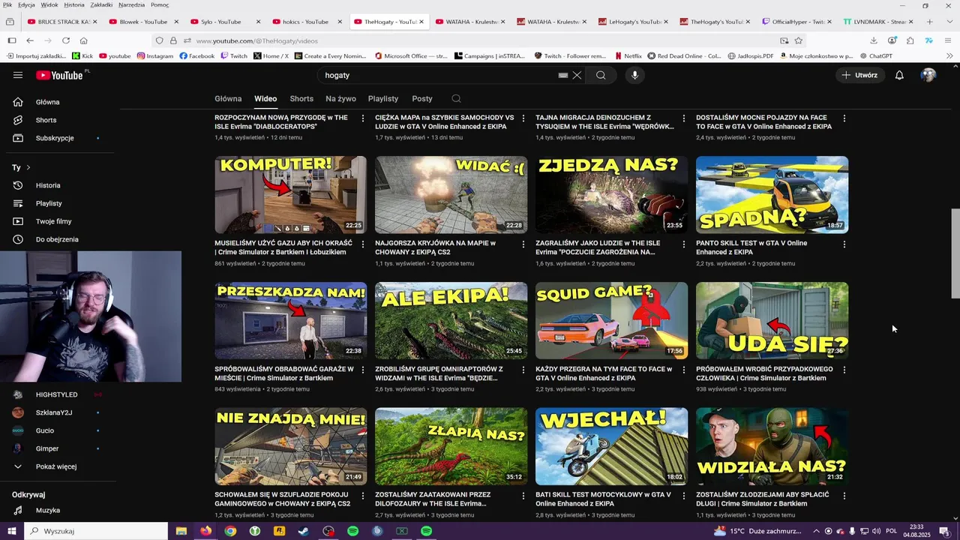The width and height of the screenshot is (960, 540).
Task: Show more bookmarks with the overflow chevron
Action: [949, 55]
